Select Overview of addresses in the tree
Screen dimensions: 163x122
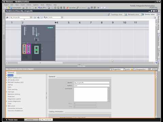(15, 111)
